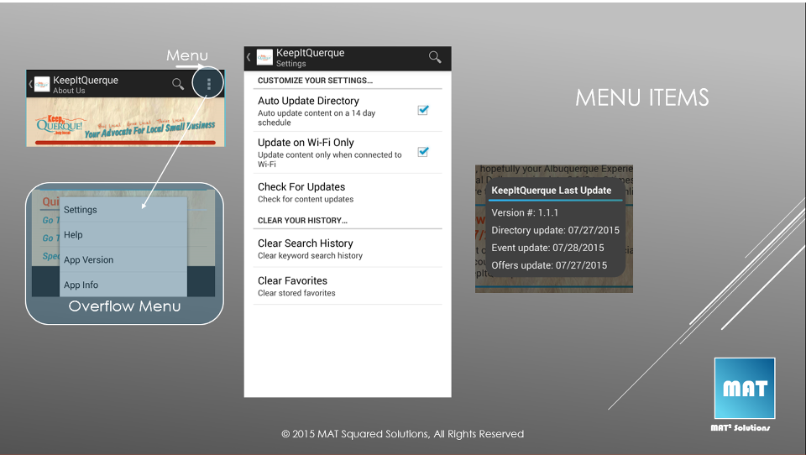
Task: Click 'Event update: 07/28/2015' text
Action: 547,248
